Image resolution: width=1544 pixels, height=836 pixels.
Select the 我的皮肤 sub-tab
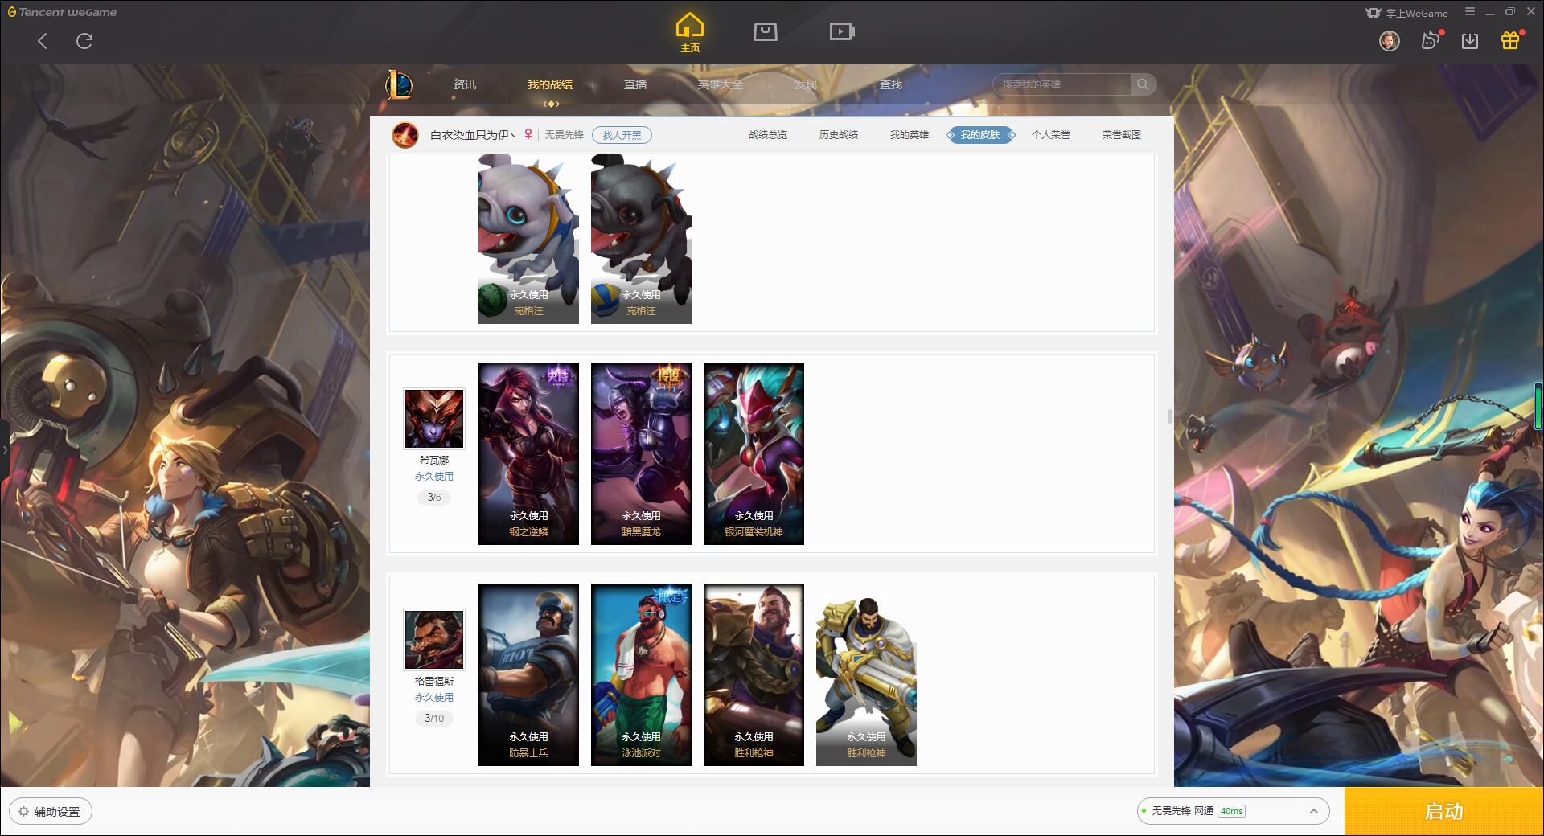[980, 135]
